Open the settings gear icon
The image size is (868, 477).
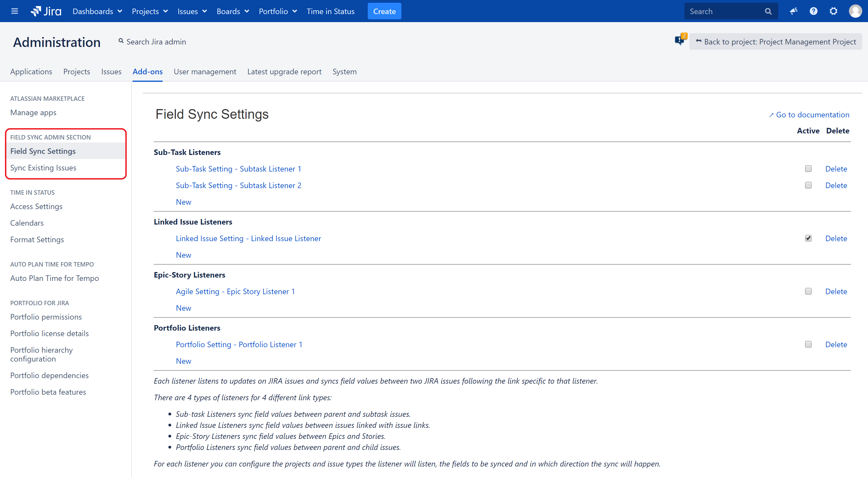(833, 11)
